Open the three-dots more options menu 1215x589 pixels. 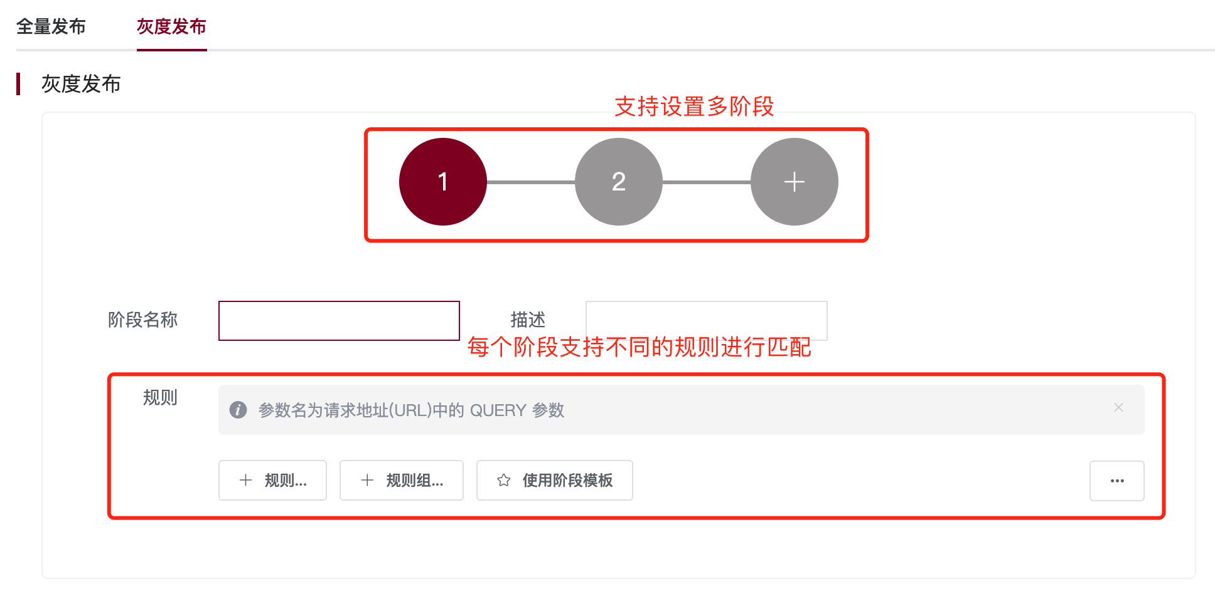[1117, 481]
